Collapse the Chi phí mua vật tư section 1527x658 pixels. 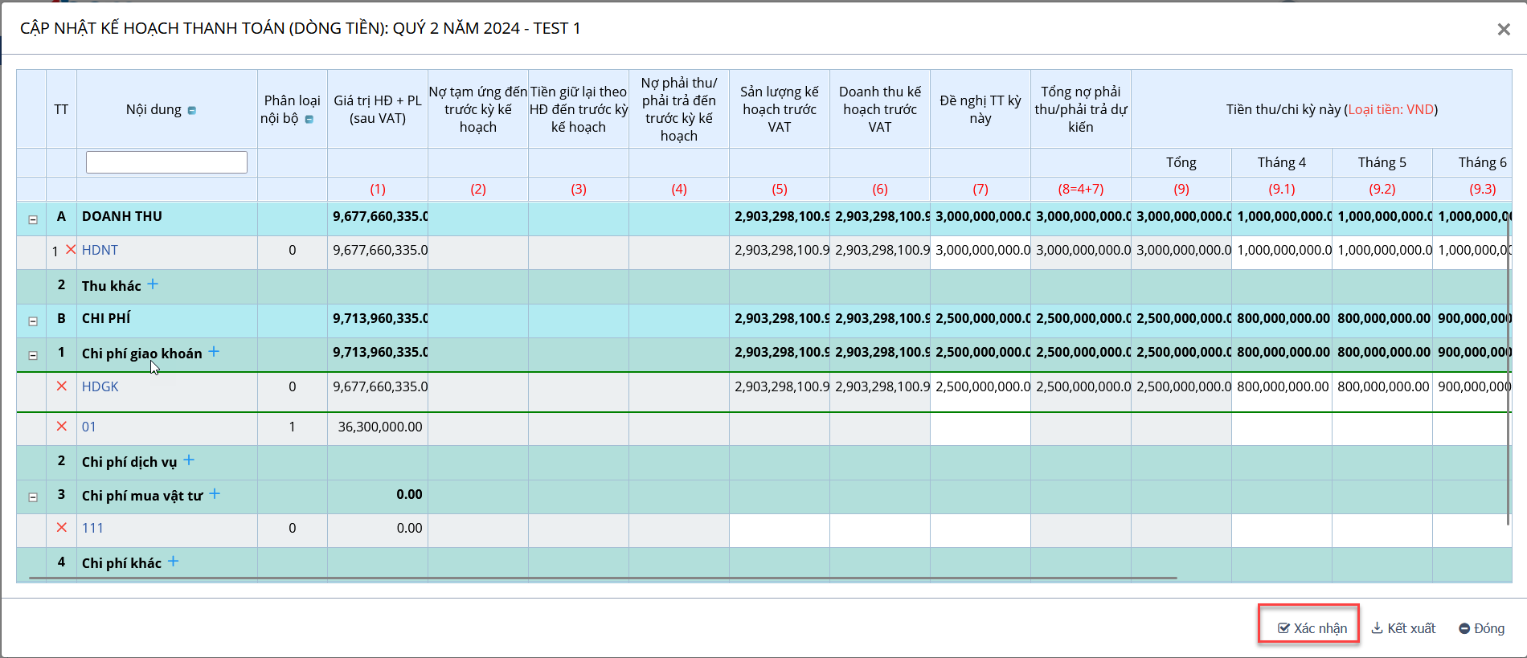click(x=33, y=497)
